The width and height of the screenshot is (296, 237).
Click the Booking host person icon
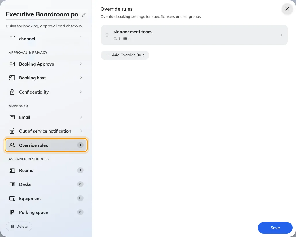pyautogui.click(x=12, y=78)
